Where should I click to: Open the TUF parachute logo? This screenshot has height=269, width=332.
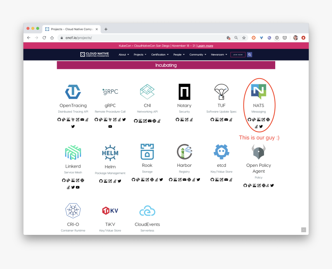click(x=222, y=92)
